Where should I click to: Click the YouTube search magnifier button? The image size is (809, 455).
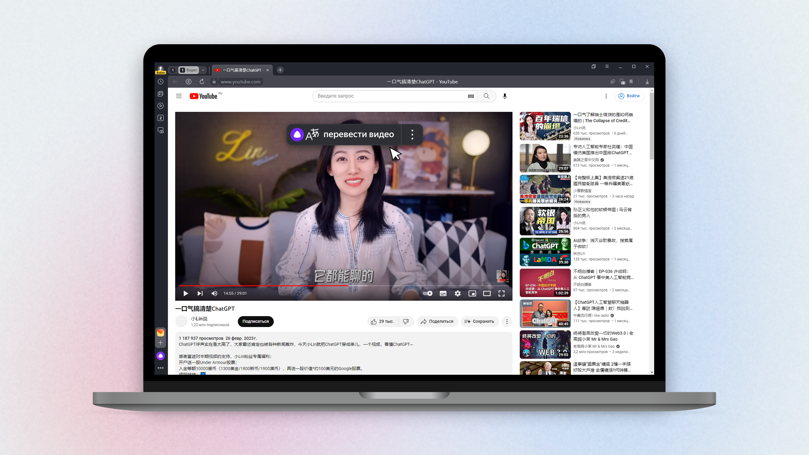486,96
